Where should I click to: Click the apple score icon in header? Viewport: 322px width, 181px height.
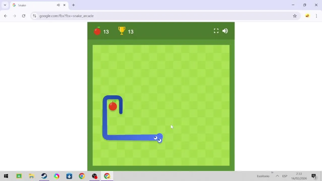click(x=97, y=31)
